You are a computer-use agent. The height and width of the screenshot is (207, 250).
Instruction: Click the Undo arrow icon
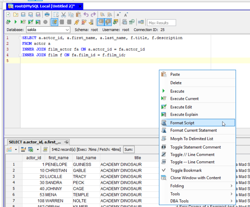pyautogui.click(x=86, y=15)
